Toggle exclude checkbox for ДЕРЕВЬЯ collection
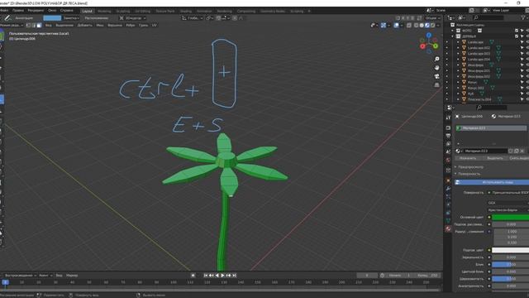This screenshot has width=529, height=298. (x=517, y=36)
